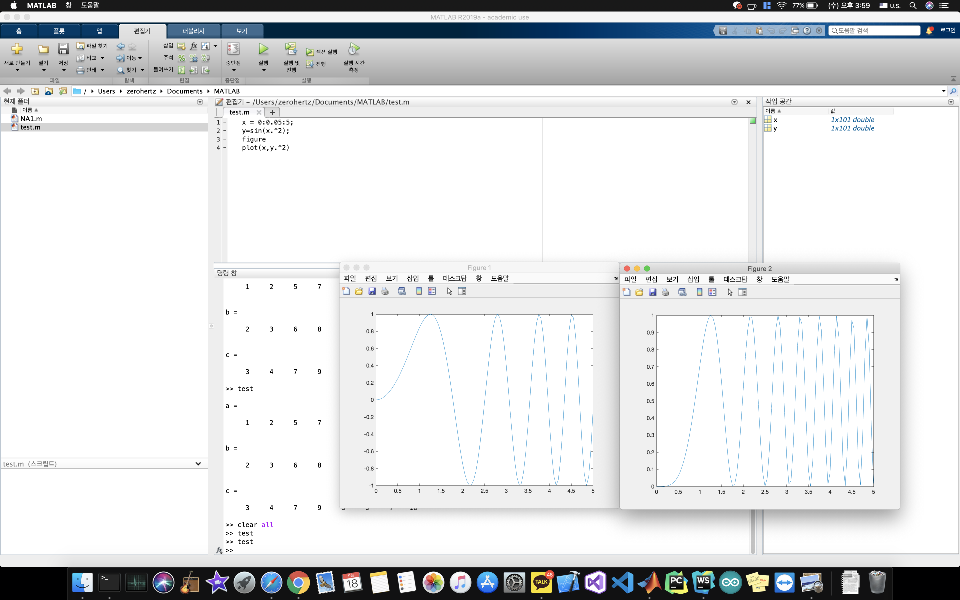Open Chrome from the Dock
The image size is (960, 600).
point(298,582)
